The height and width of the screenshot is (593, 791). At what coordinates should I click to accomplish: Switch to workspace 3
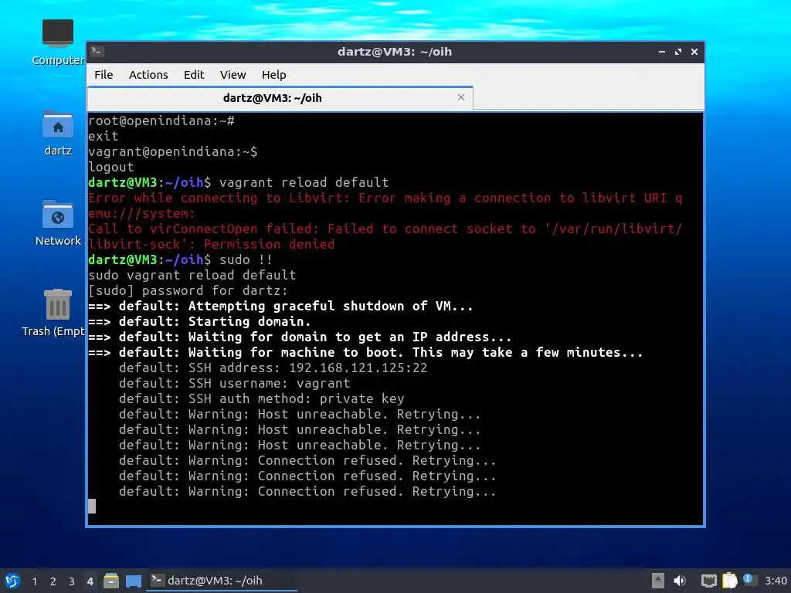pos(71,581)
